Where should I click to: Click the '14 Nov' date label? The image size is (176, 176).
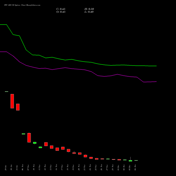(56, 168)
